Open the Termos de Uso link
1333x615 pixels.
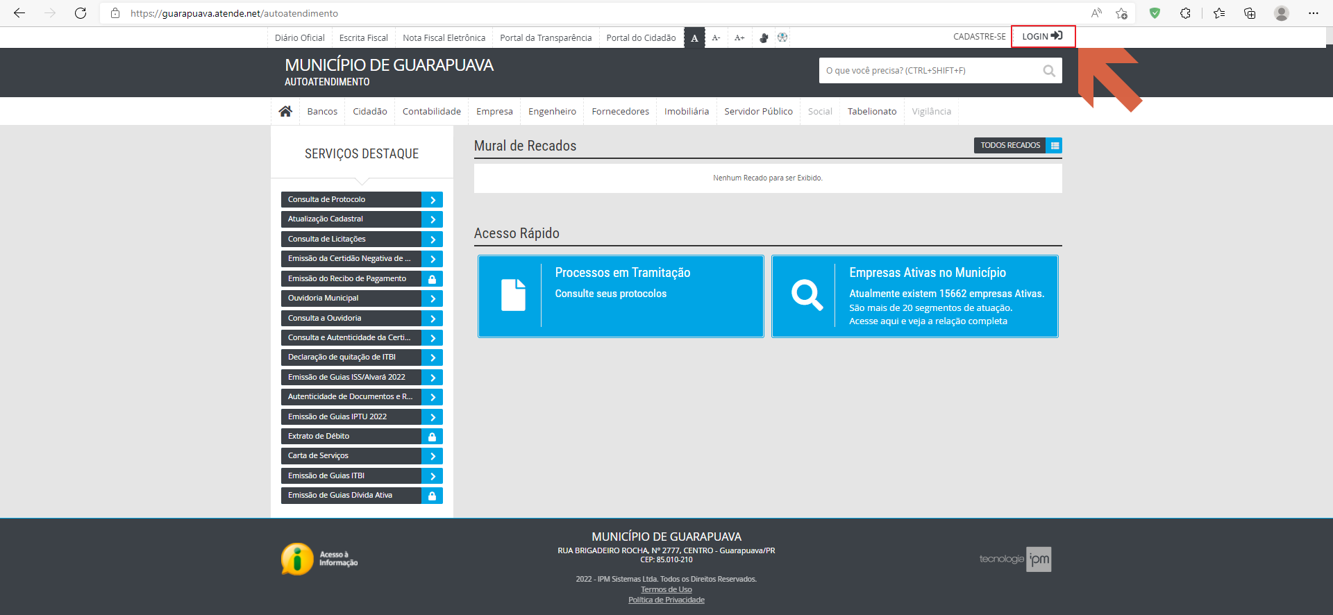tap(666, 589)
